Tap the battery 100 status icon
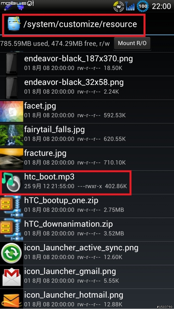This screenshot has width=174, height=309. [143, 7]
